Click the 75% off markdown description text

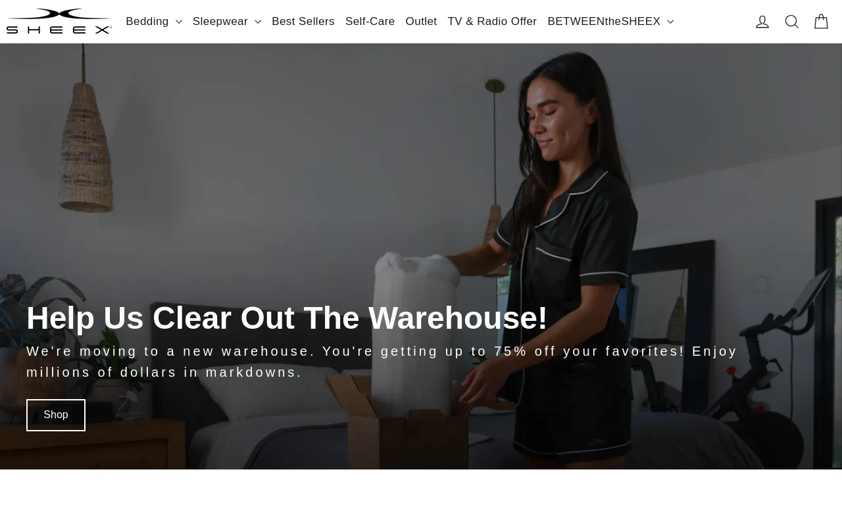pyautogui.click(x=382, y=362)
